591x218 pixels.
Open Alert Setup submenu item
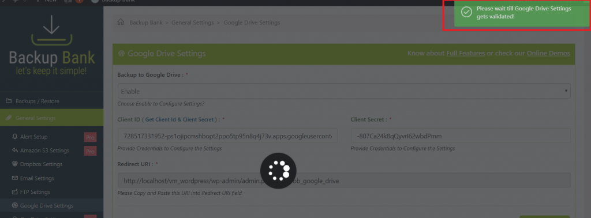[34, 137]
